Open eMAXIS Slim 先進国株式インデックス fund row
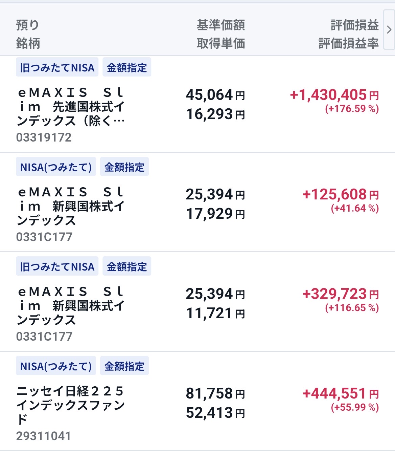The height and width of the screenshot is (451, 395). (x=197, y=104)
